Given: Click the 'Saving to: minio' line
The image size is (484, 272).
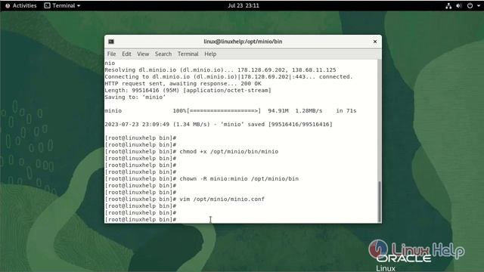Looking at the screenshot, I should (x=135, y=97).
